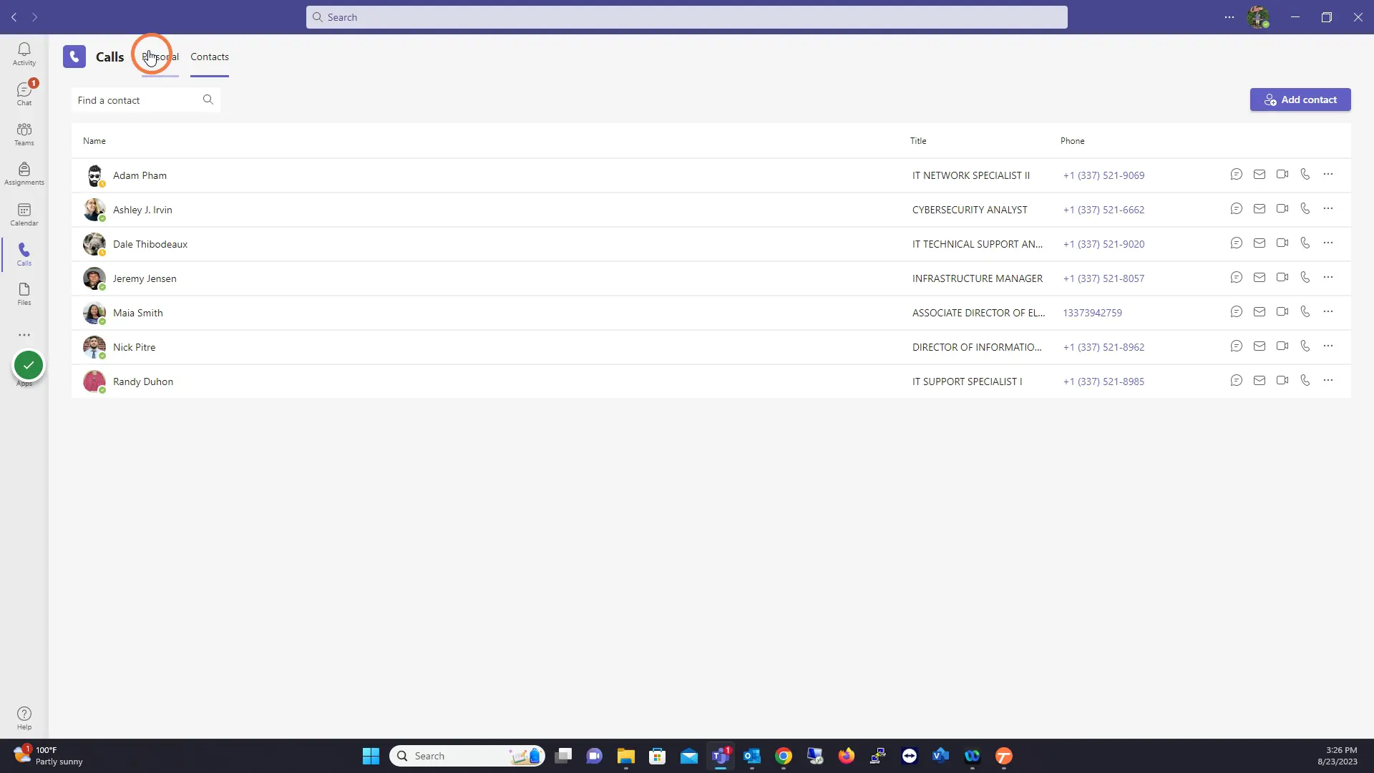Open Settings and more ellipsis in title bar
1374x773 pixels.
1229,17
